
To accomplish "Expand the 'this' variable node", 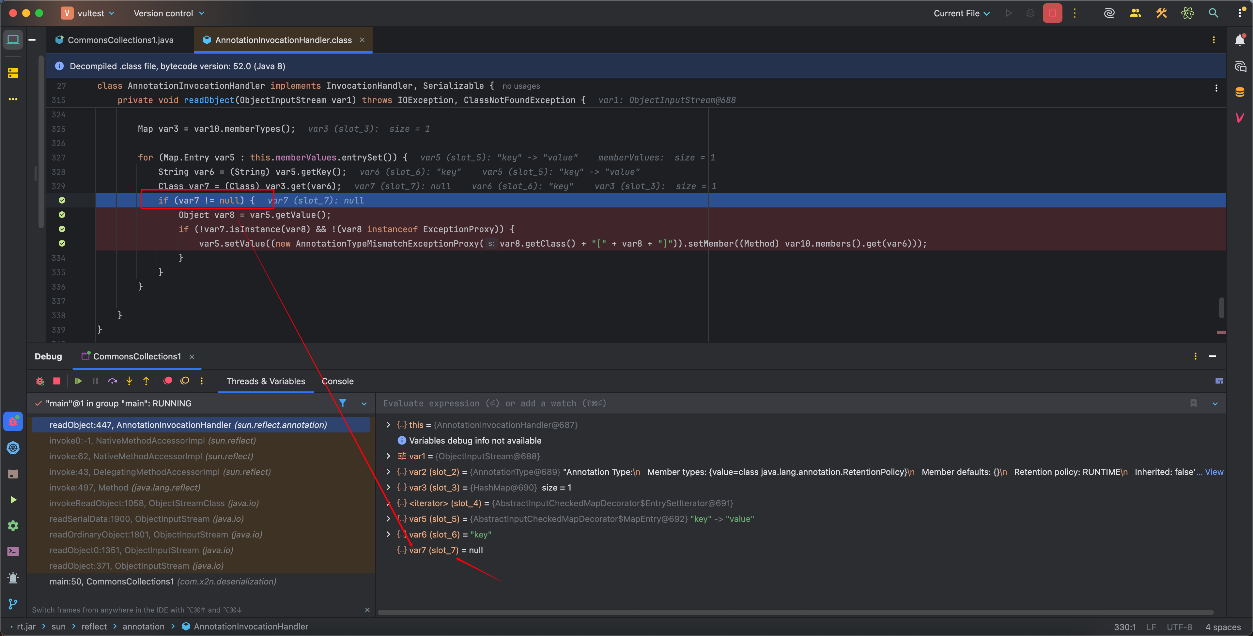I will (388, 425).
